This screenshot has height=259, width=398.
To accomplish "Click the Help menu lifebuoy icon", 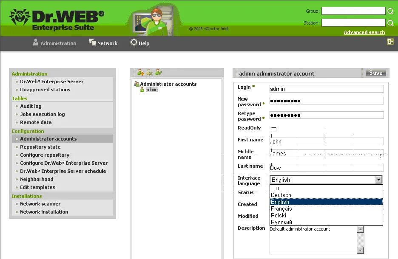I will click(x=134, y=42).
